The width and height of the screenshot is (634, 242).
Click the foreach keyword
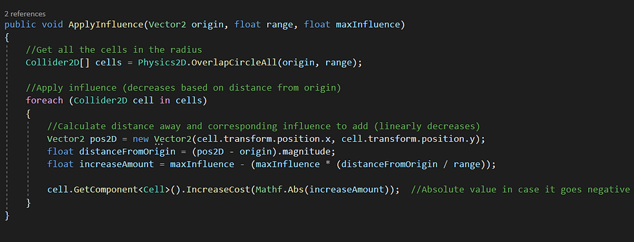[44, 100]
